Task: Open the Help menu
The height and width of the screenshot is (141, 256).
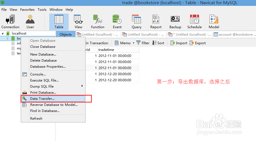Action: pyautogui.click(x=69, y=10)
